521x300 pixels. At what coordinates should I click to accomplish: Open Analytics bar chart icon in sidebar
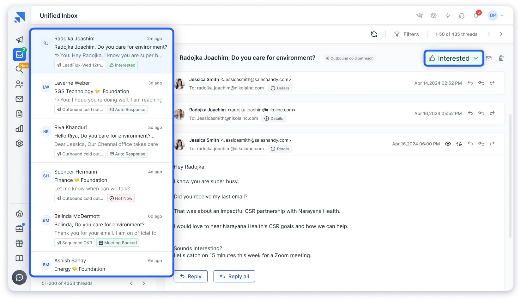click(x=19, y=128)
